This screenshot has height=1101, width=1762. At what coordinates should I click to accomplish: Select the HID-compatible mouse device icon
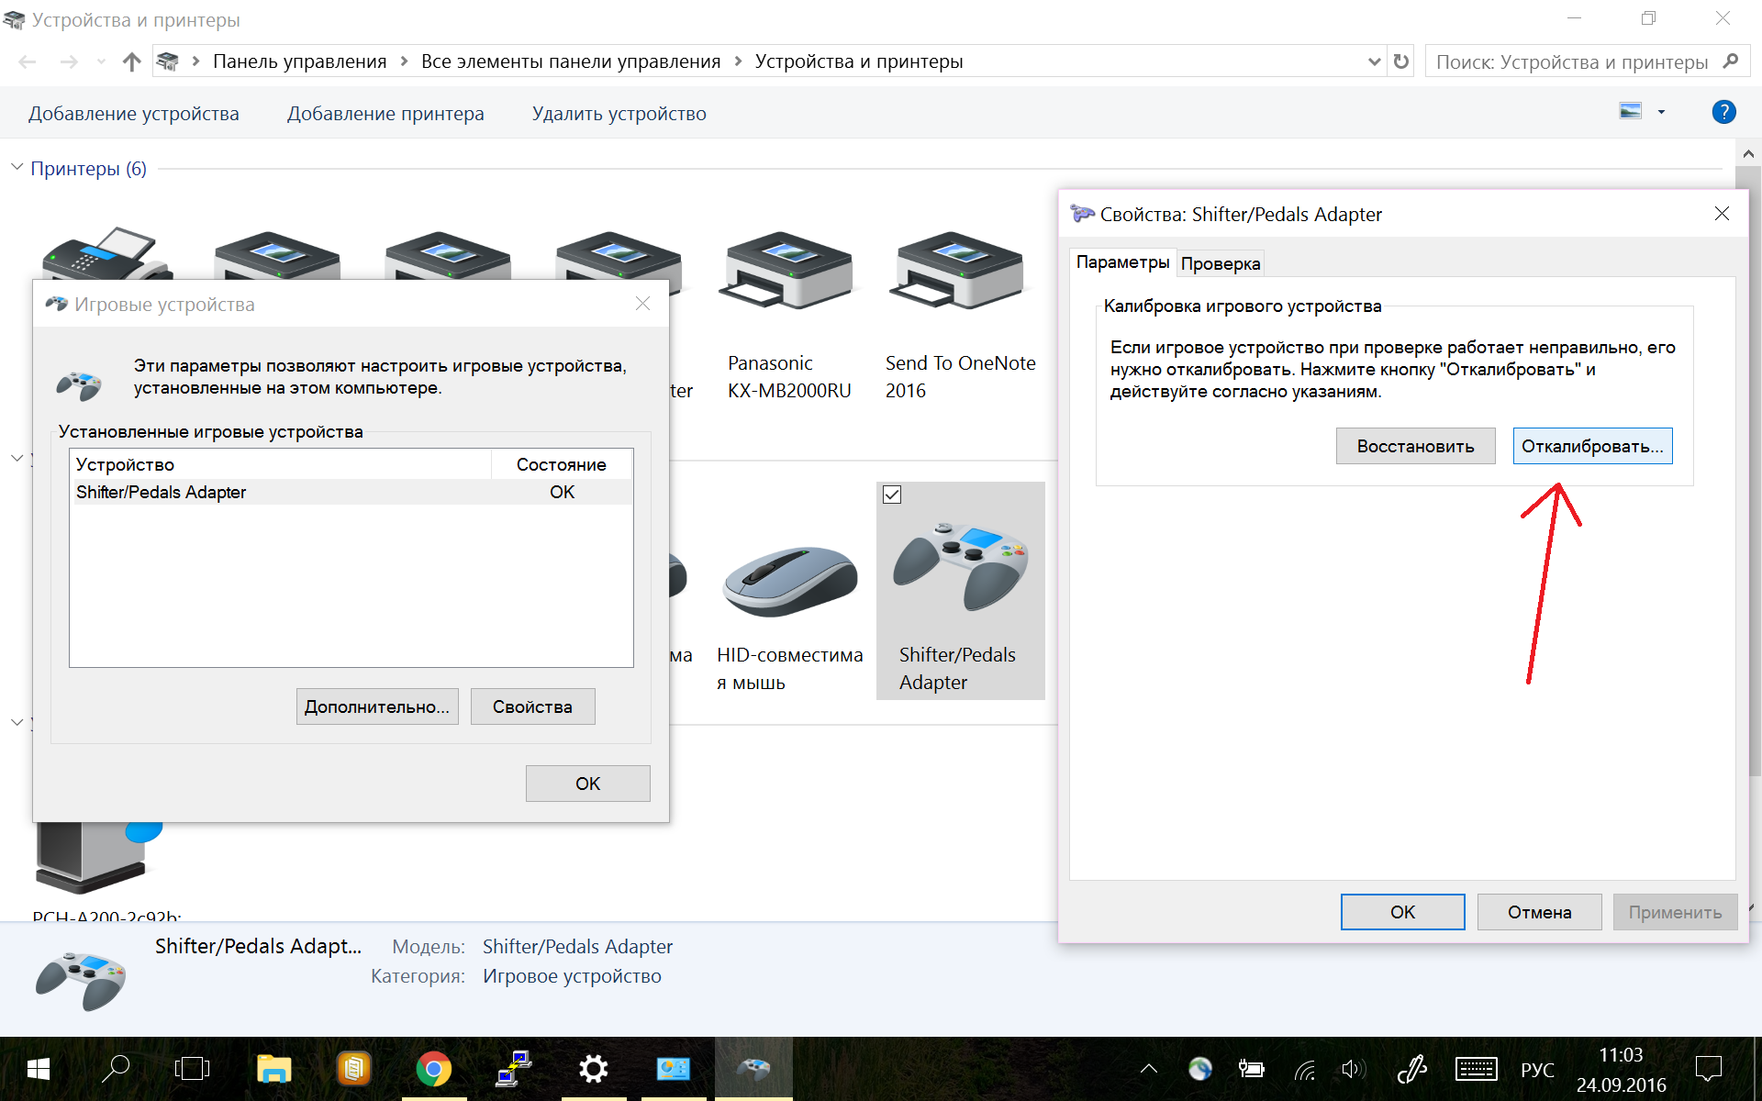(790, 582)
